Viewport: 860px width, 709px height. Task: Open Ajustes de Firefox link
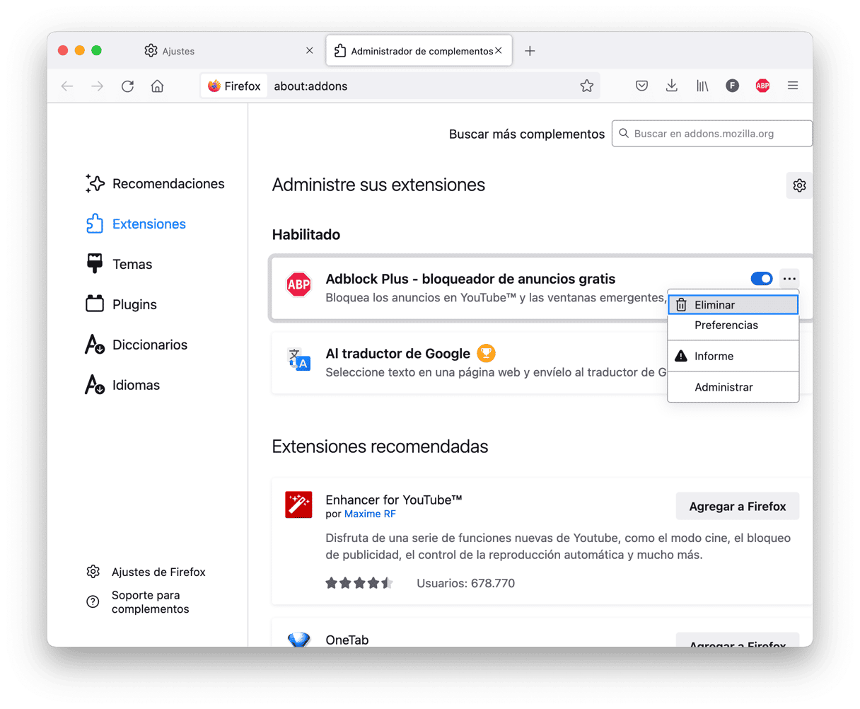[x=146, y=572]
